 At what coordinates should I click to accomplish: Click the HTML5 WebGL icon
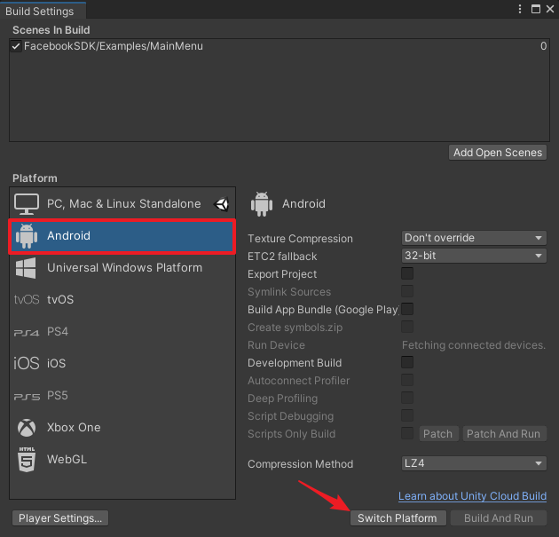pyautogui.click(x=27, y=459)
